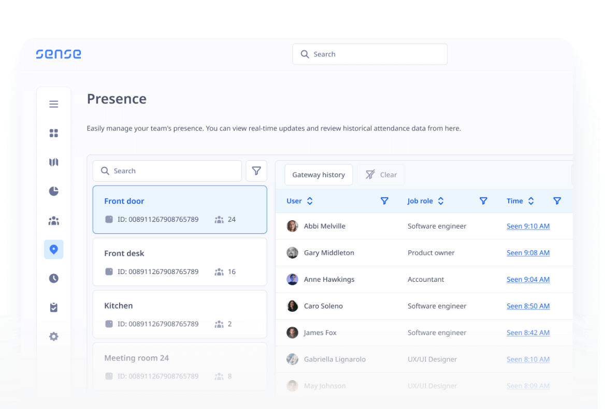605x409 pixels.
Task: Open Abbi Melville's Seen 9:10 AM link
Action: 528,226
